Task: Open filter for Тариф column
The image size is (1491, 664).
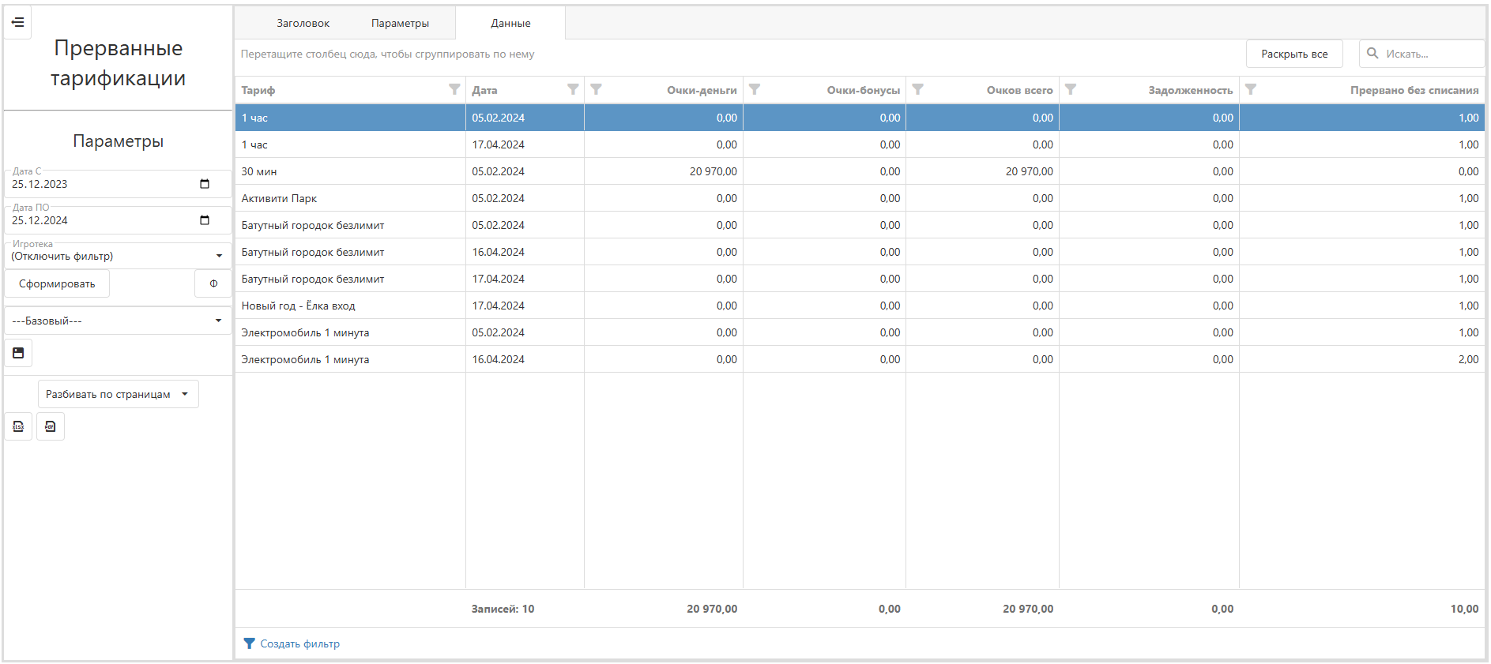Action: coord(454,89)
